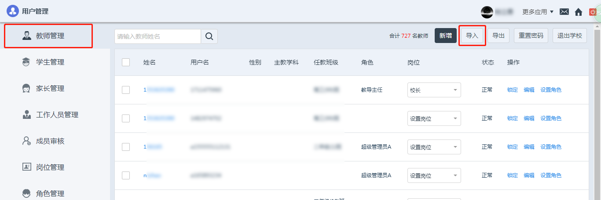The height and width of the screenshot is (200, 601).
Task: Click the 教导主任 role cell
Action: coord(372,90)
